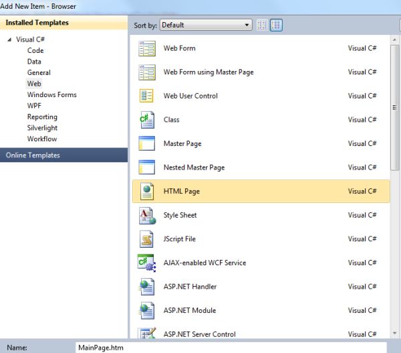Select the Visual C# tree node label
The image size is (401, 353).
click(30, 40)
